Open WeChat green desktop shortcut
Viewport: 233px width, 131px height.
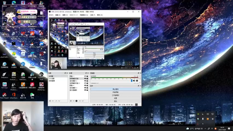pos(32,96)
